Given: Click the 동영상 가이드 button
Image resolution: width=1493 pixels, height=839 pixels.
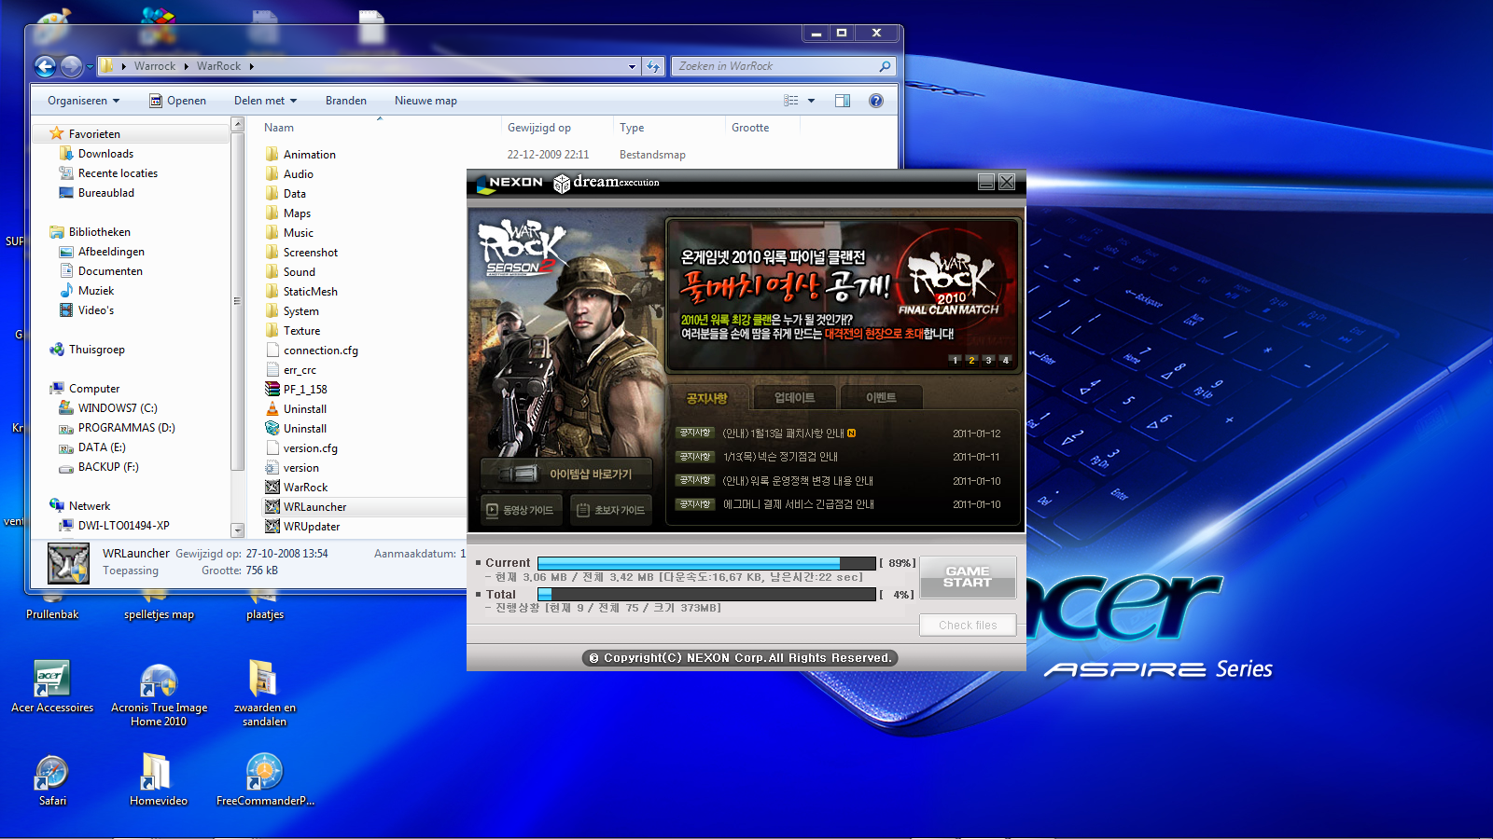Looking at the screenshot, I should pos(520,510).
